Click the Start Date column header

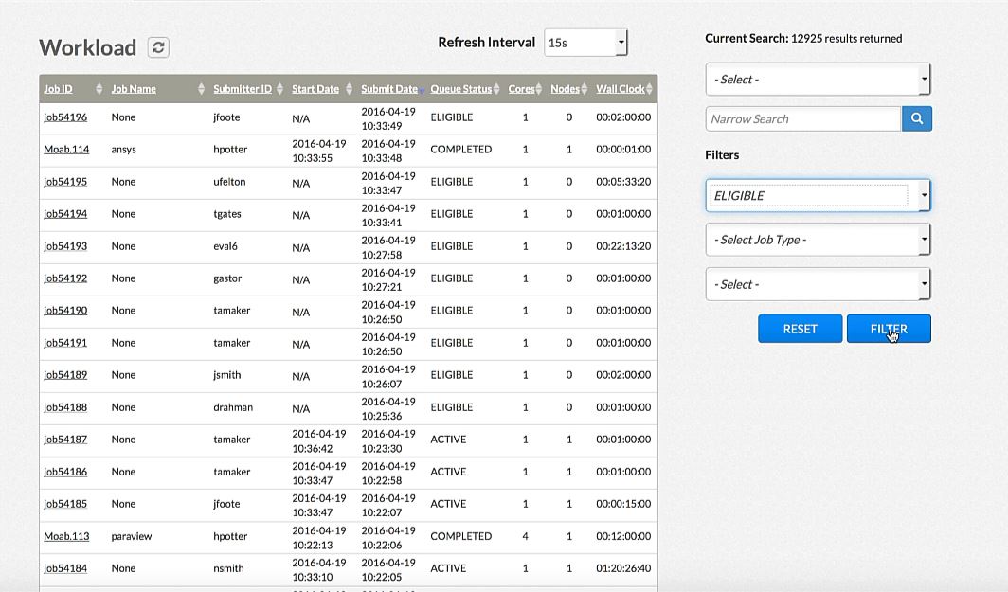coord(315,89)
